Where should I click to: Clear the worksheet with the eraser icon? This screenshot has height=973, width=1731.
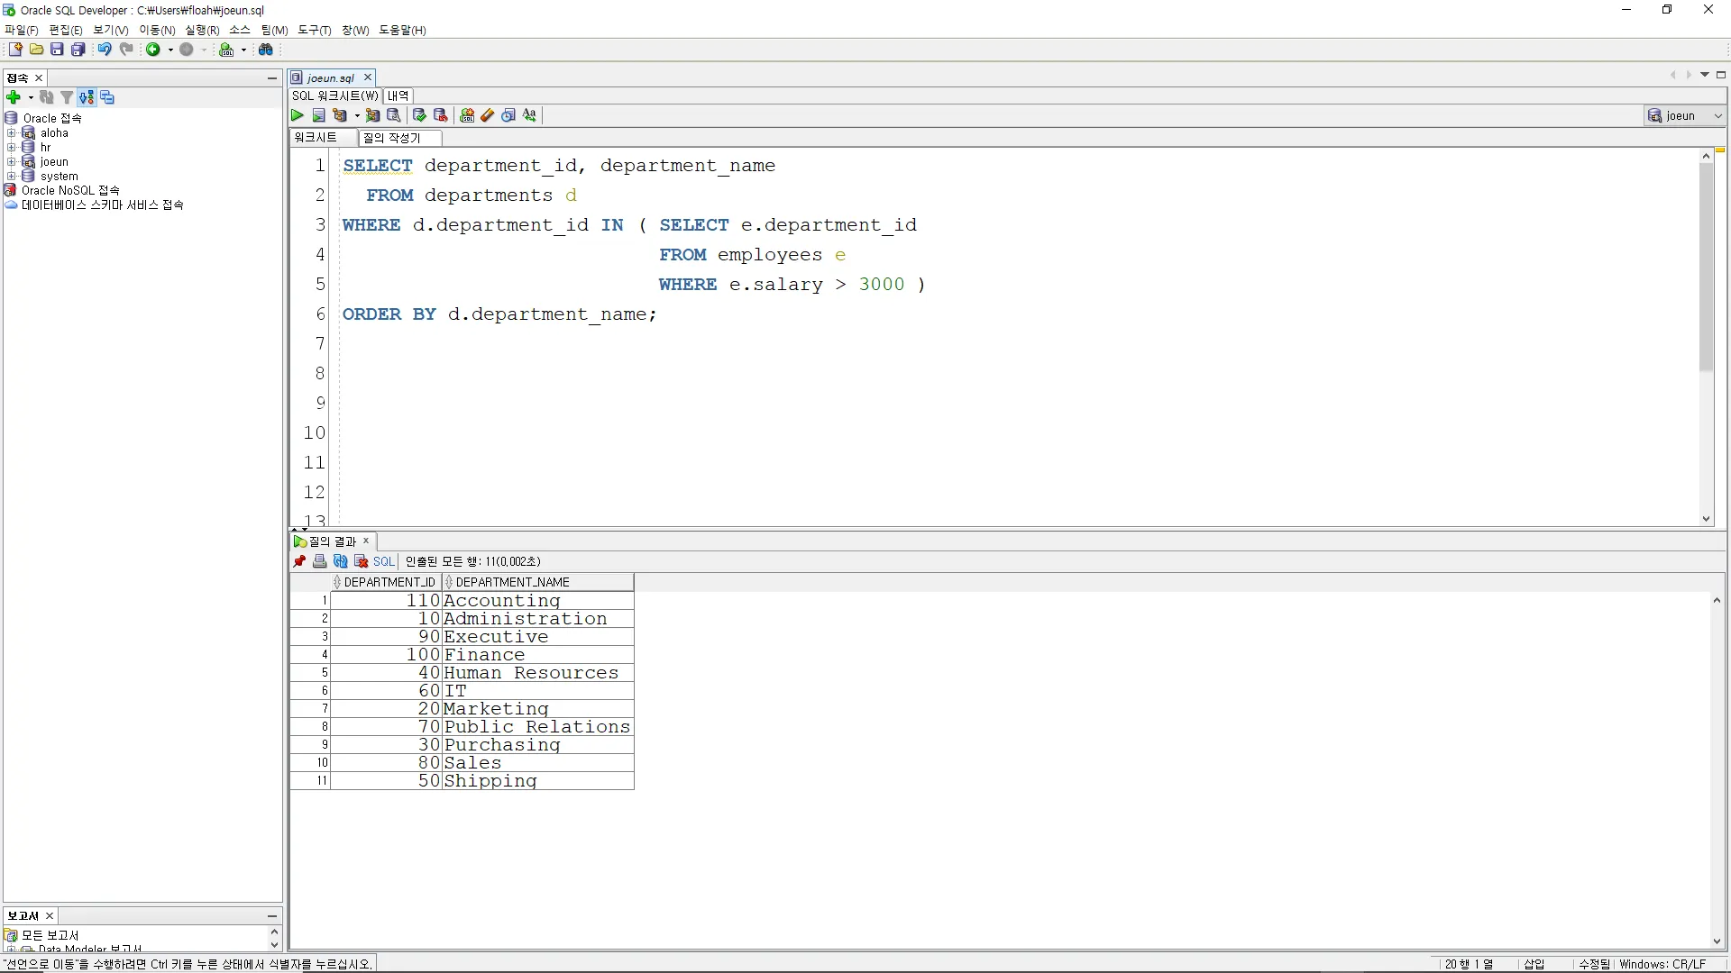(x=488, y=115)
